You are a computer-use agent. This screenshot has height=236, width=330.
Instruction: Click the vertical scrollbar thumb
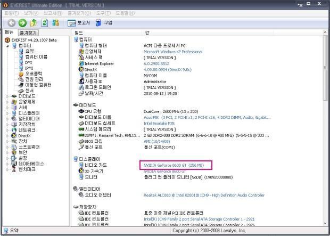325,68
